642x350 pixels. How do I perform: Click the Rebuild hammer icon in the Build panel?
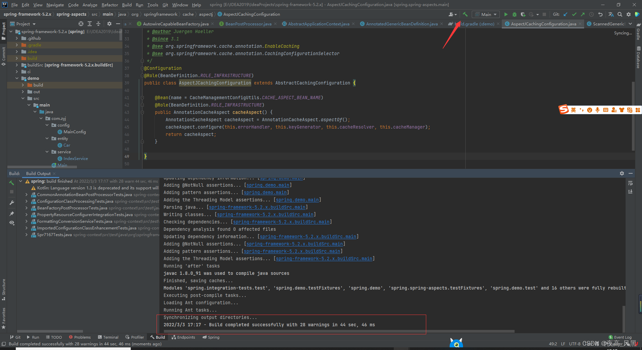pyautogui.click(x=12, y=183)
